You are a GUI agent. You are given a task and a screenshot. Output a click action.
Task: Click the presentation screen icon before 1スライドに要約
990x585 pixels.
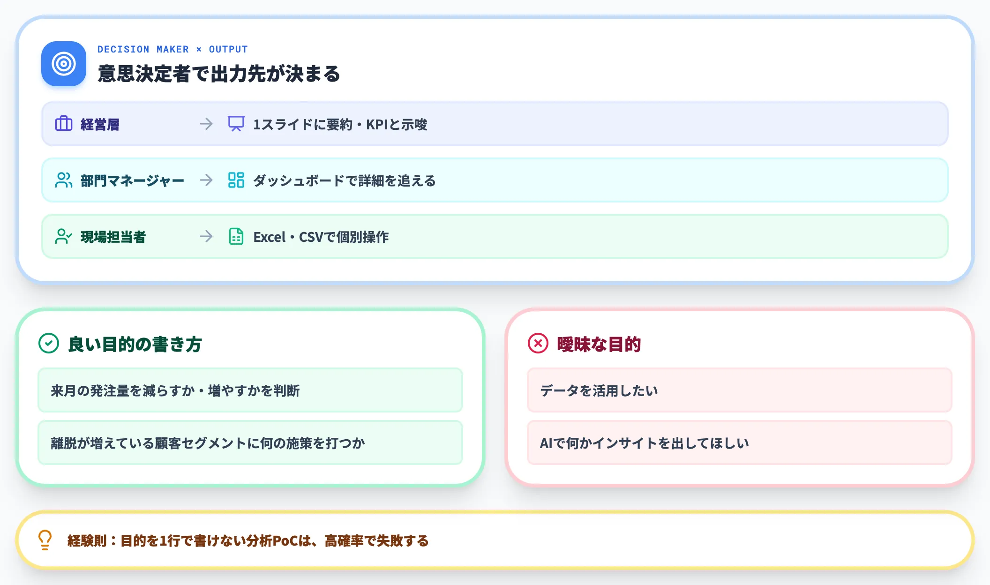236,124
